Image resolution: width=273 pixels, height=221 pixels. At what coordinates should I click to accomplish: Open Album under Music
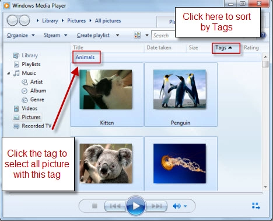pos(38,91)
